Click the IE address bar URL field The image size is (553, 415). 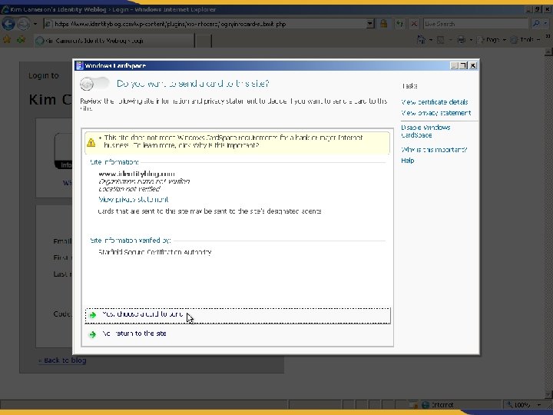204,24
